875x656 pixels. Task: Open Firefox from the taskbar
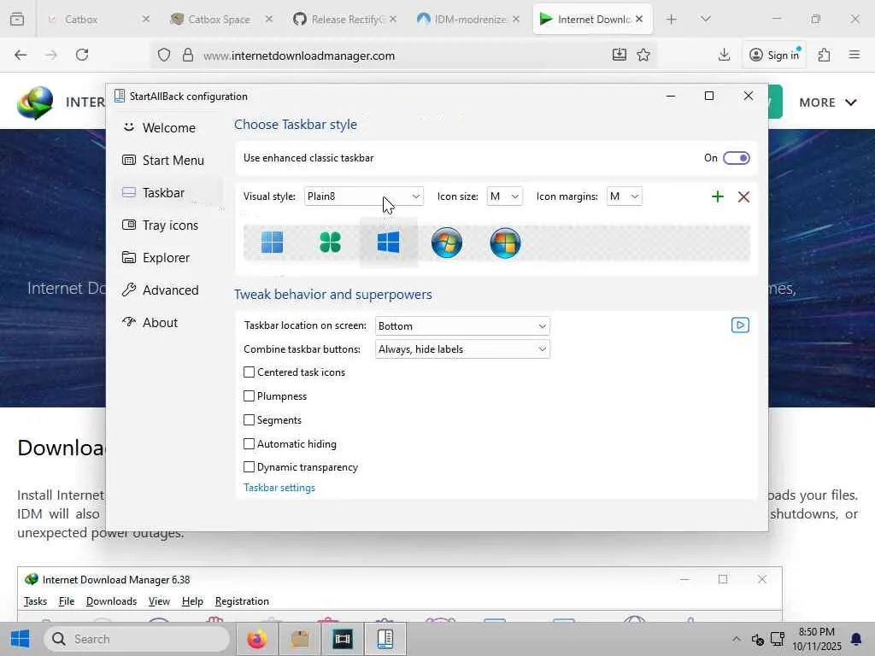point(256,639)
